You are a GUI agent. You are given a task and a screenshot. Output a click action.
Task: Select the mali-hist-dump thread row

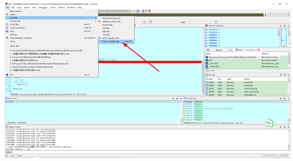pos(246,89)
